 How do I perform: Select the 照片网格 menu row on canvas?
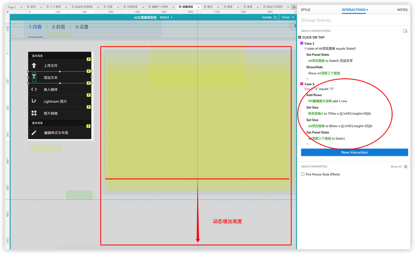(60, 113)
